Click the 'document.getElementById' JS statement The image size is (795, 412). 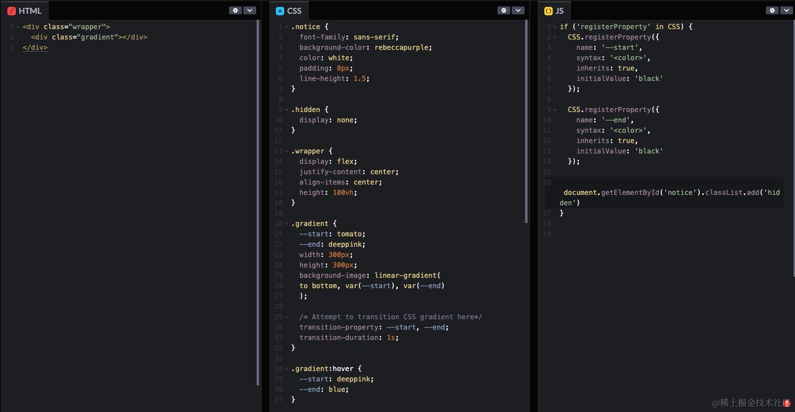pos(670,197)
